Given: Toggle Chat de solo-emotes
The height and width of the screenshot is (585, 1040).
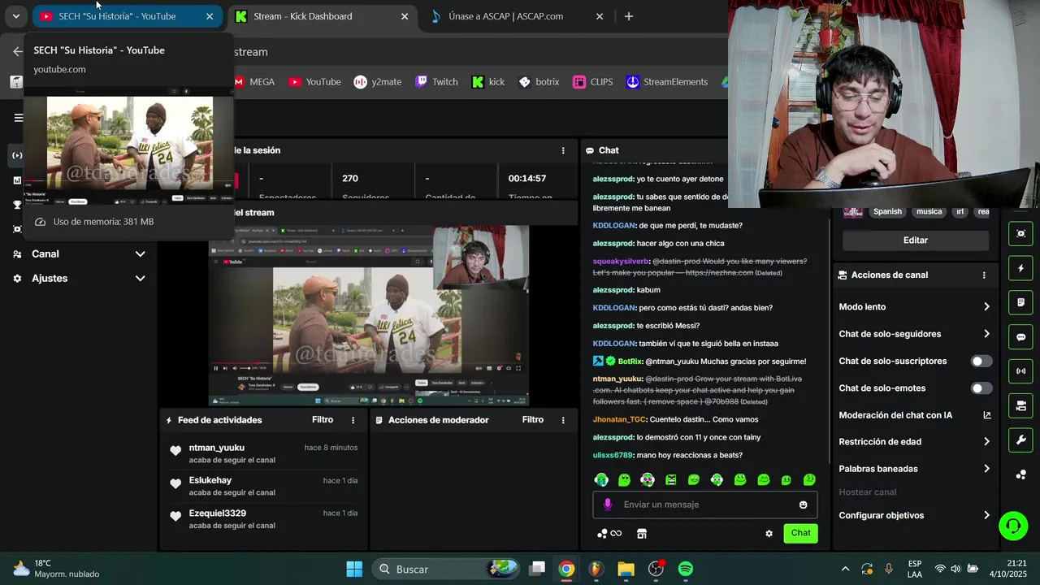Looking at the screenshot, I should (x=981, y=388).
